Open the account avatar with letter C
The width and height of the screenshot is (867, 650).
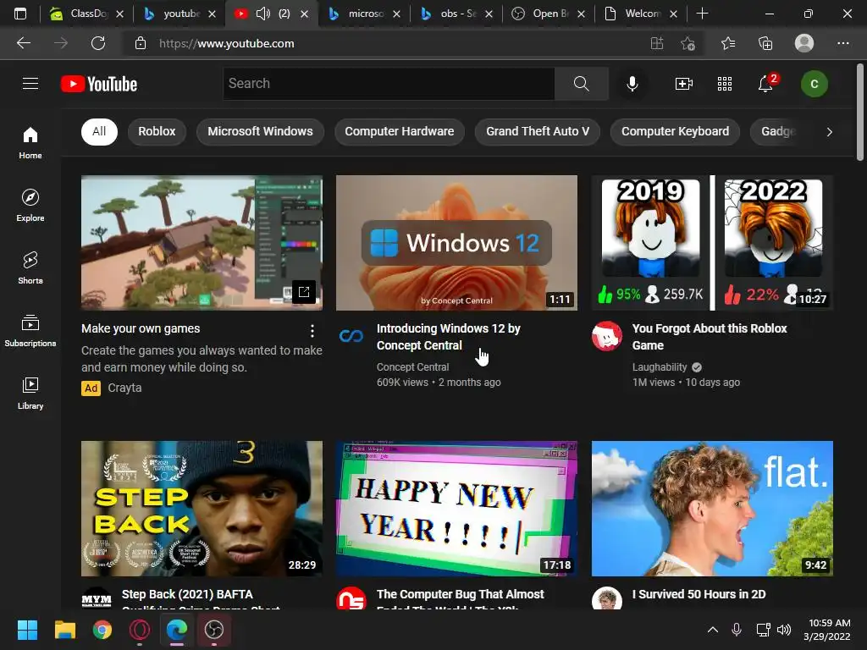click(814, 84)
